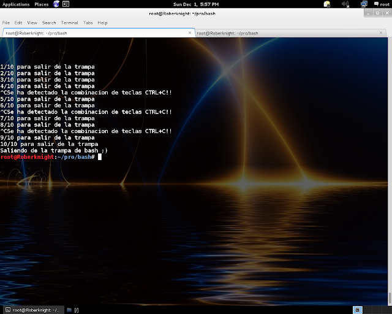Open the clock showing Sun Dec 1, 5:57 PM
Viewport: 392px width, 314px height.
click(x=196, y=4)
